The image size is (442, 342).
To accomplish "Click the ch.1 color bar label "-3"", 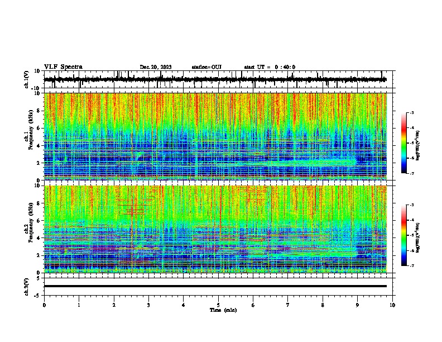I will click(x=412, y=112).
